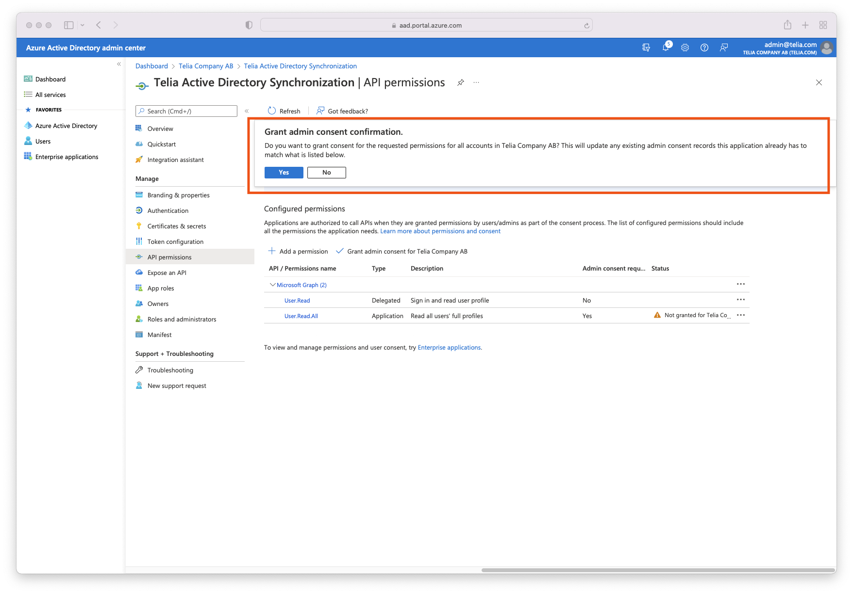Open Expose an API
Image resolution: width=853 pixels, height=594 pixels.
pyautogui.click(x=167, y=273)
